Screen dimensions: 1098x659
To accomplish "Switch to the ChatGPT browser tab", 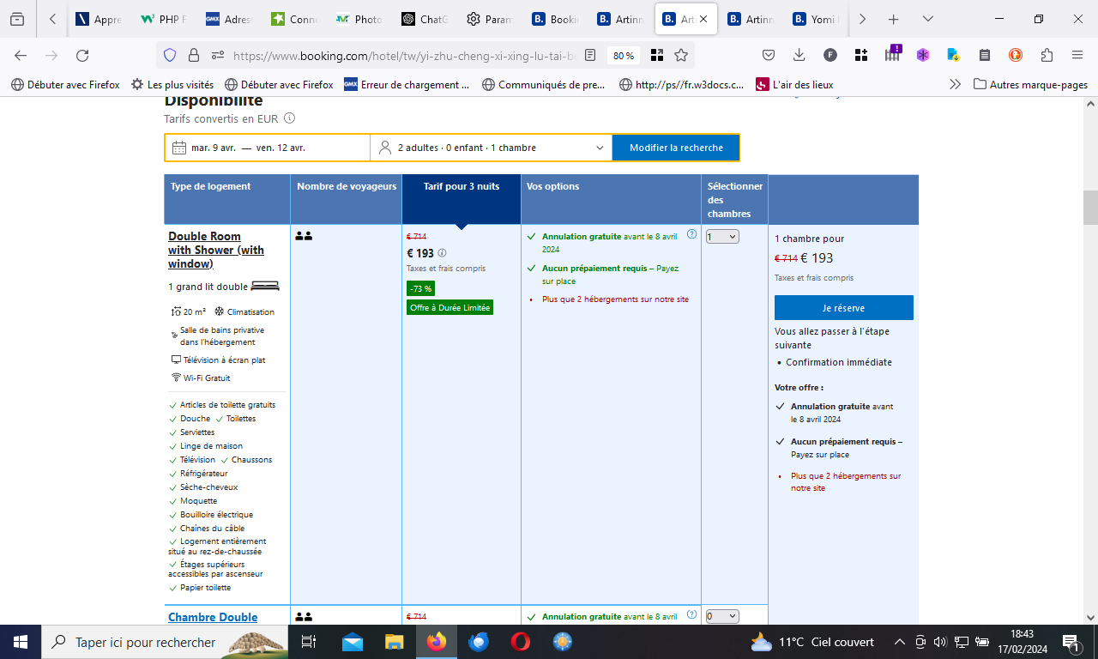I will 424,19.
